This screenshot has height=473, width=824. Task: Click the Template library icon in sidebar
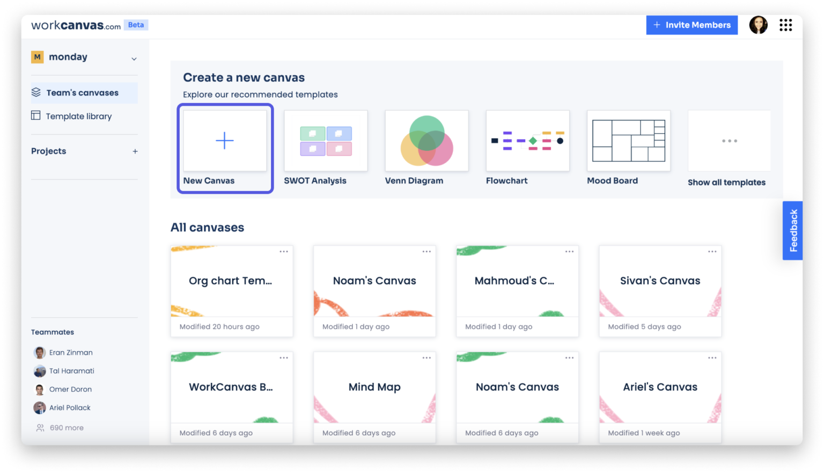[35, 116]
